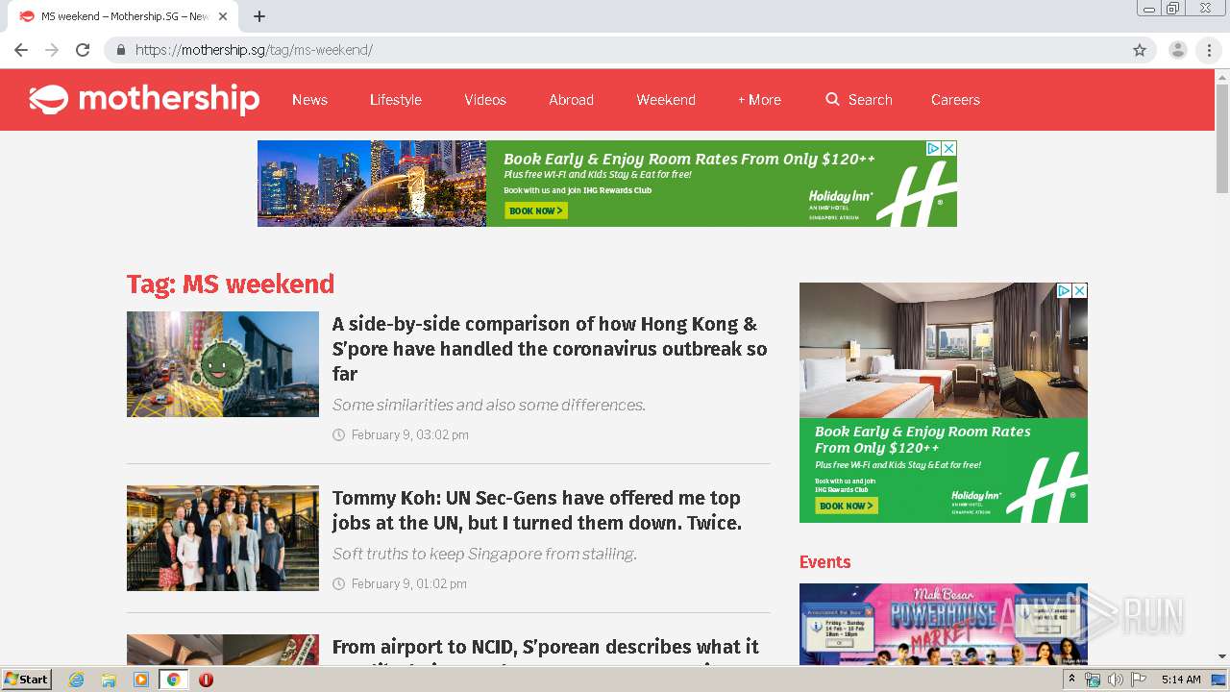1230x692 pixels.
Task: Click the February 9, 03:02 pm timestamp
Action: tap(410, 435)
